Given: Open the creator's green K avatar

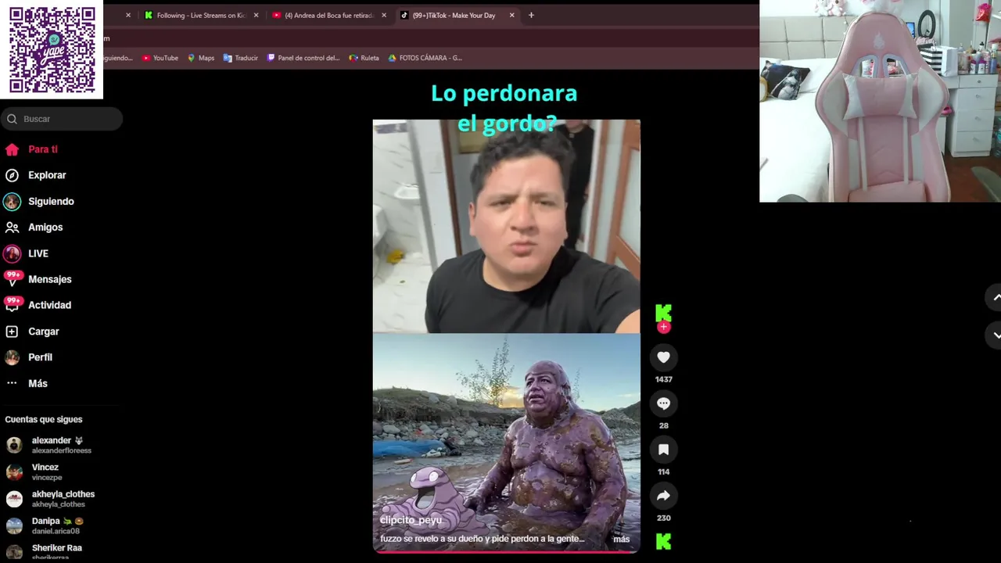Looking at the screenshot, I should click(x=663, y=313).
